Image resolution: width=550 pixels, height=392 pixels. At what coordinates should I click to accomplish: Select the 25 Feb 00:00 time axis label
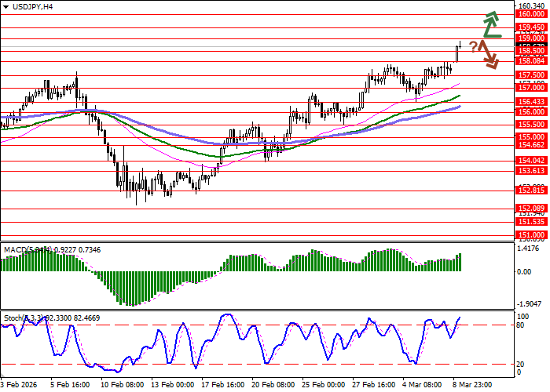pos(324,385)
